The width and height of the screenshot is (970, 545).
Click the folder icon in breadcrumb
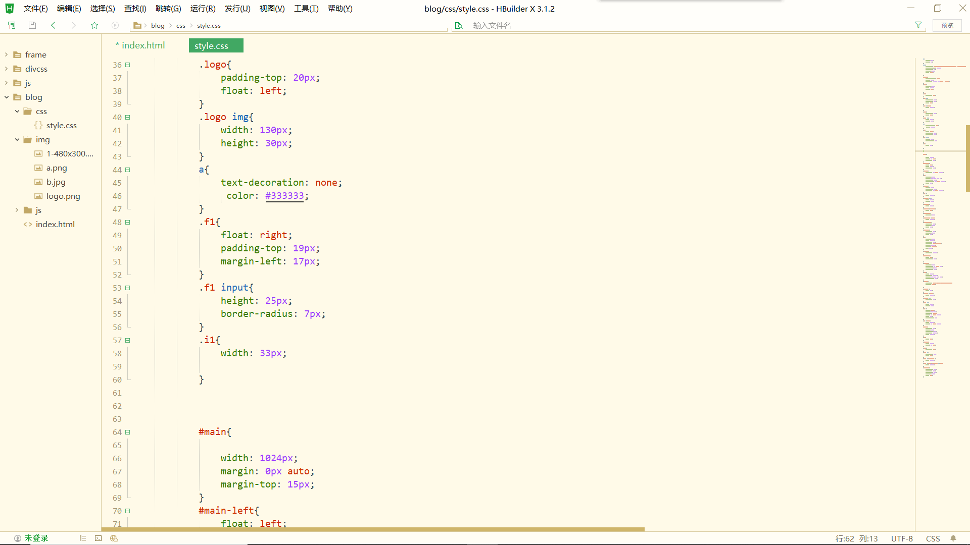pos(137,25)
